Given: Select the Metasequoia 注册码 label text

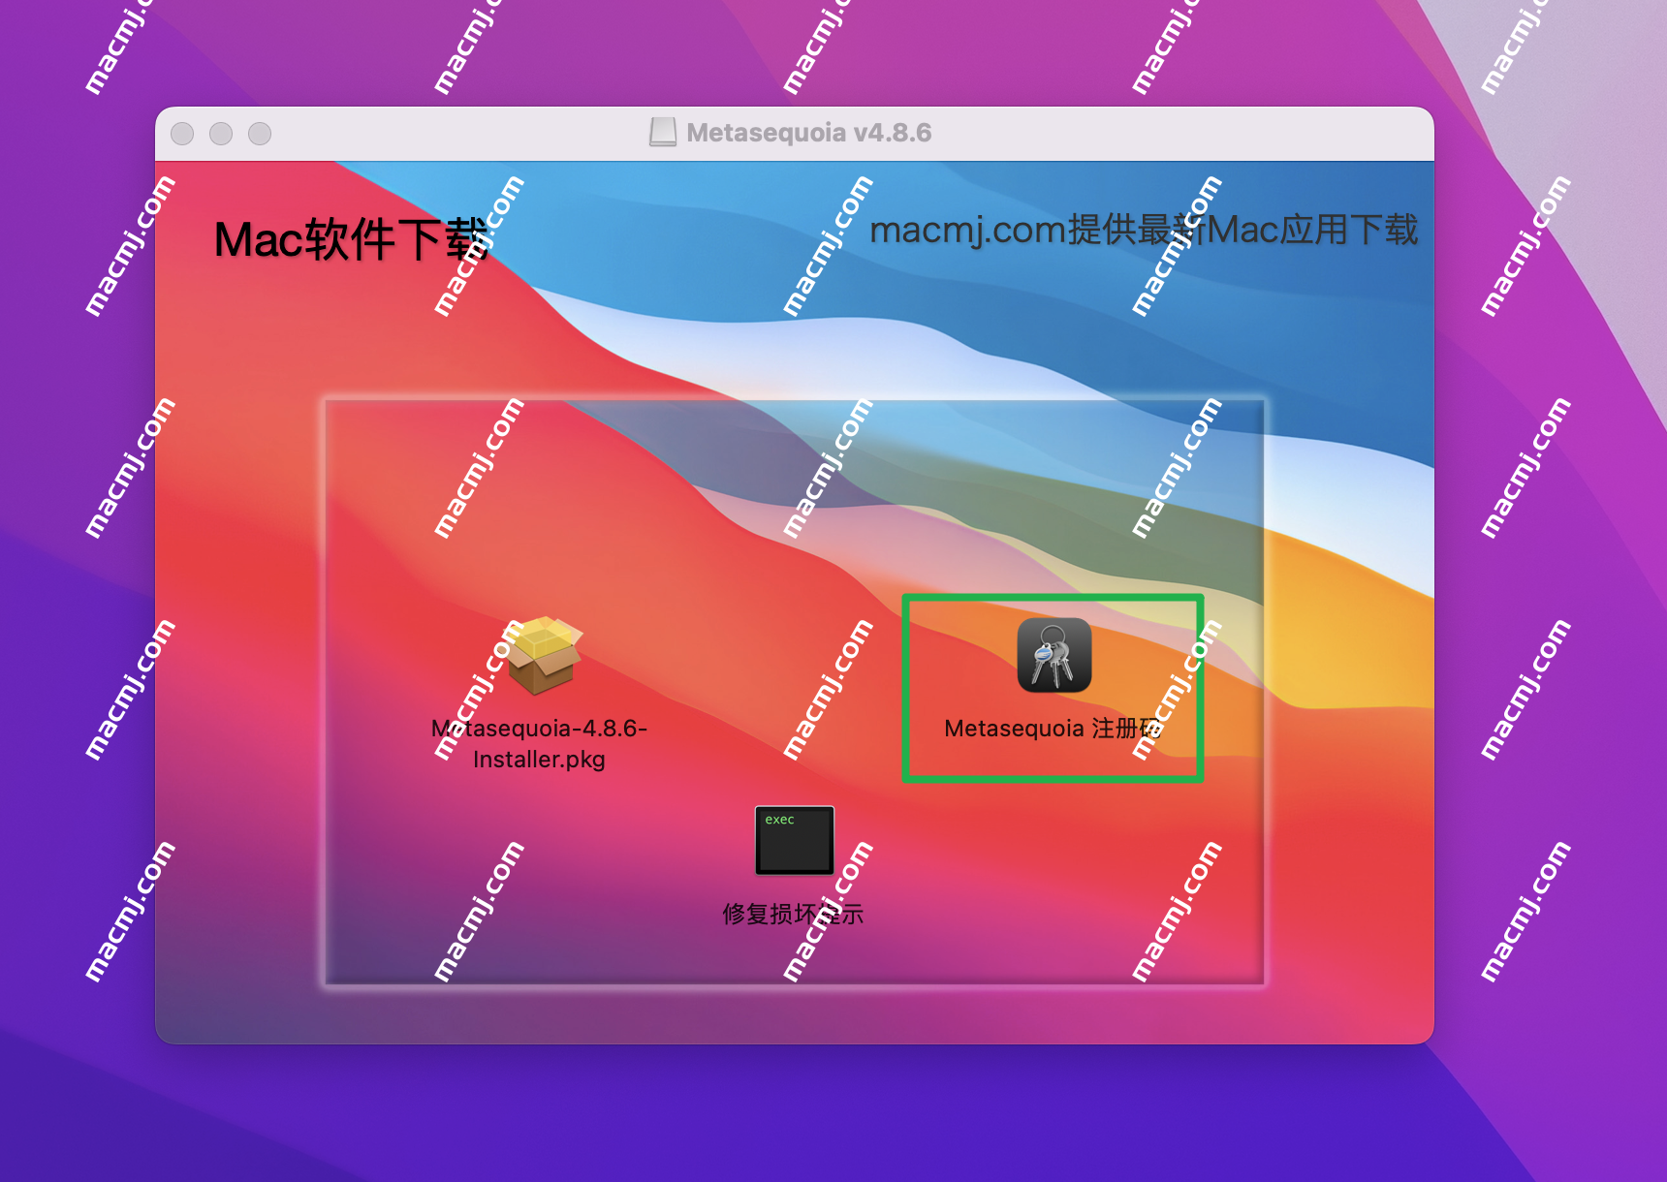Looking at the screenshot, I should click(1053, 729).
